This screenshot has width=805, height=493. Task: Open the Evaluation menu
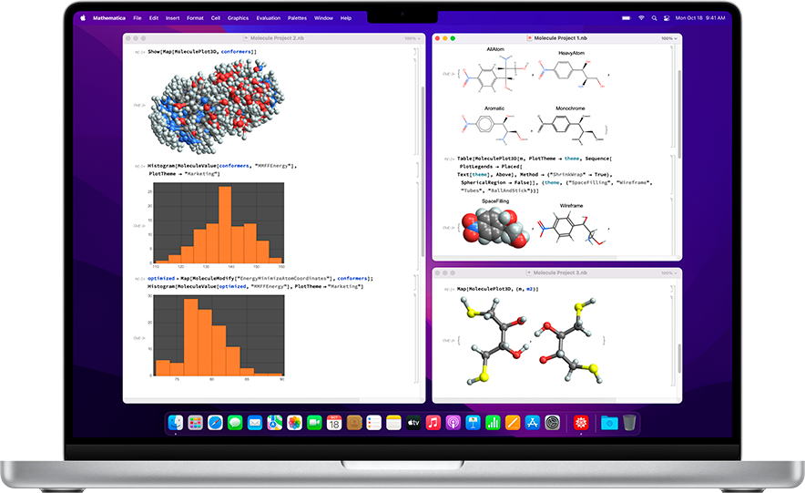point(269,18)
